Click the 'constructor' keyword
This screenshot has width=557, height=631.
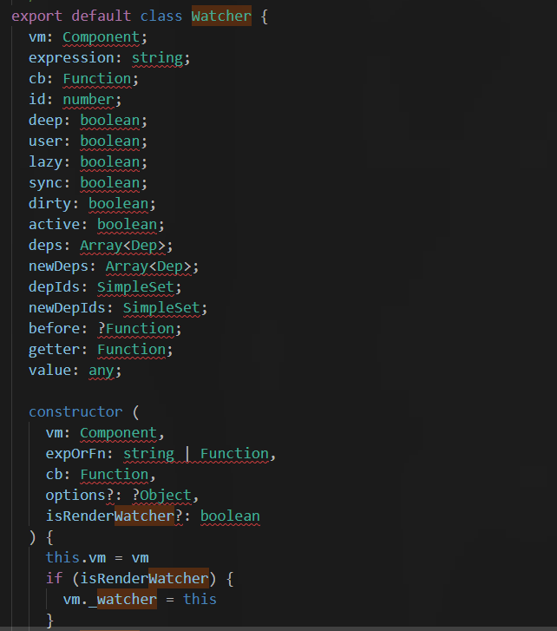(x=75, y=411)
